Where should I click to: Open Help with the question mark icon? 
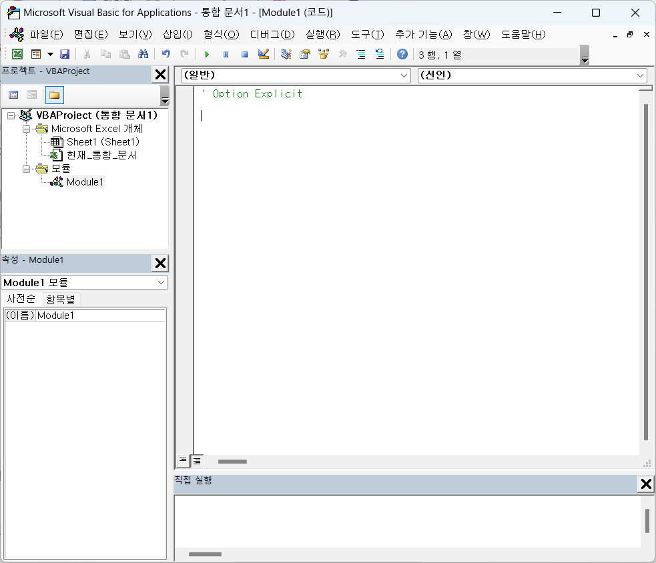click(x=402, y=54)
